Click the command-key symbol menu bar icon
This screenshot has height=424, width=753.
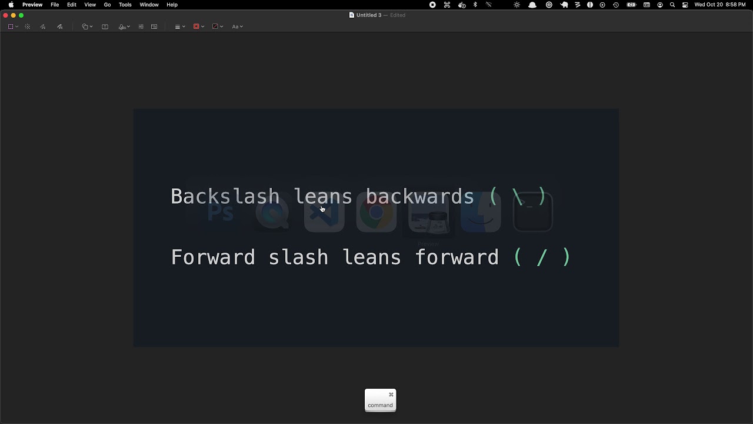pyautogui.click(x=447, y=5)
